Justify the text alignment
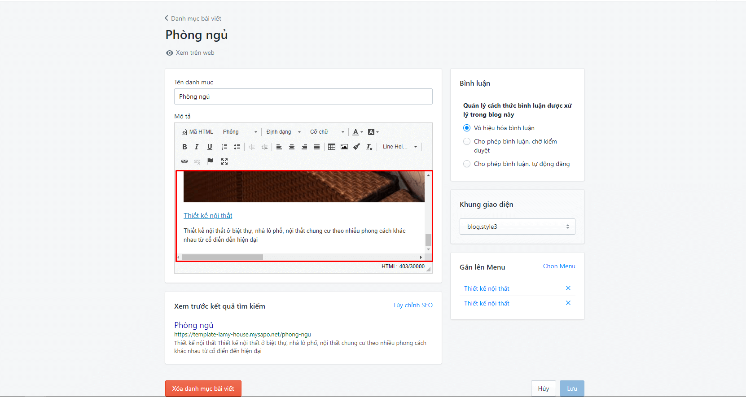 pos(317,147)
